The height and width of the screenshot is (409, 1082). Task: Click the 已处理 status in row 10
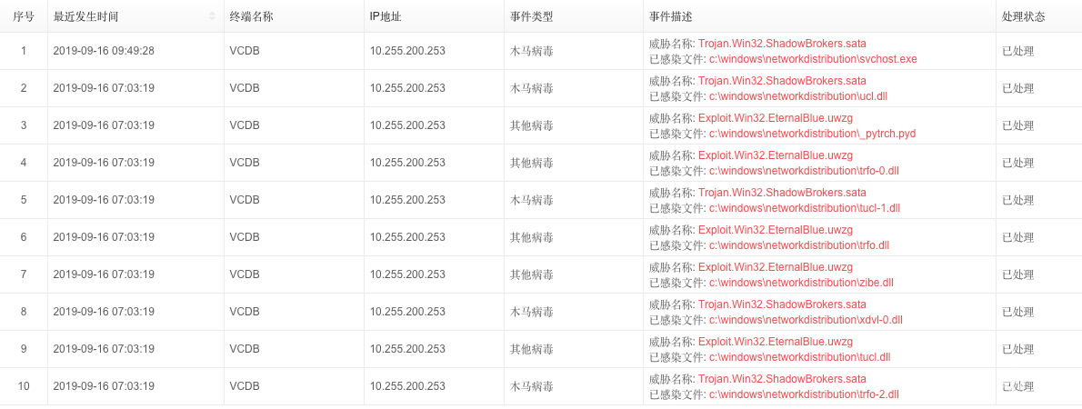pos(1017,386)
